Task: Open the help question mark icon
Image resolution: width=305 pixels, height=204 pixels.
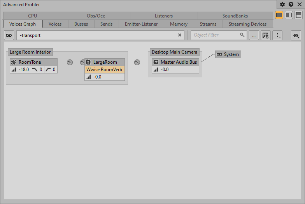Action: pos(291,5)
